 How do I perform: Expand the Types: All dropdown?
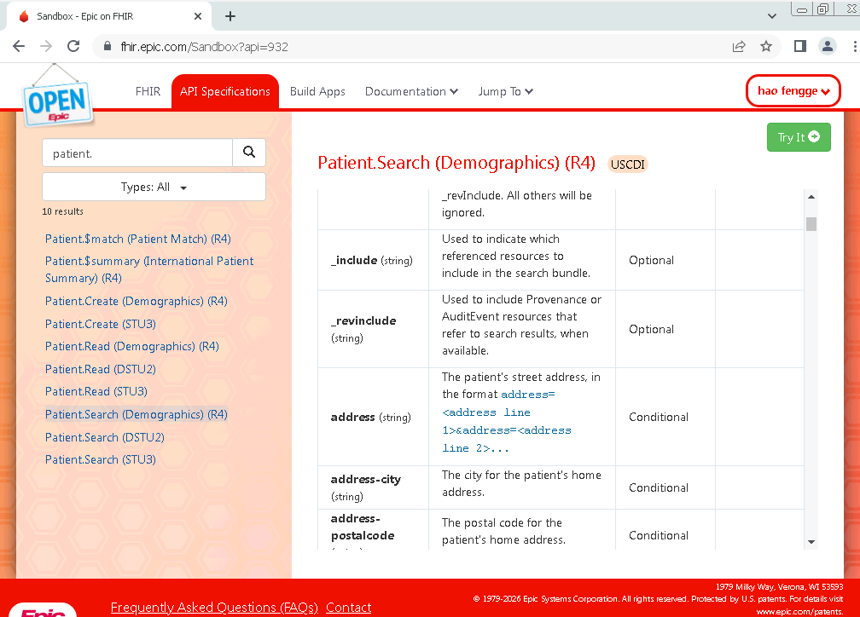(x=154, y=187)
